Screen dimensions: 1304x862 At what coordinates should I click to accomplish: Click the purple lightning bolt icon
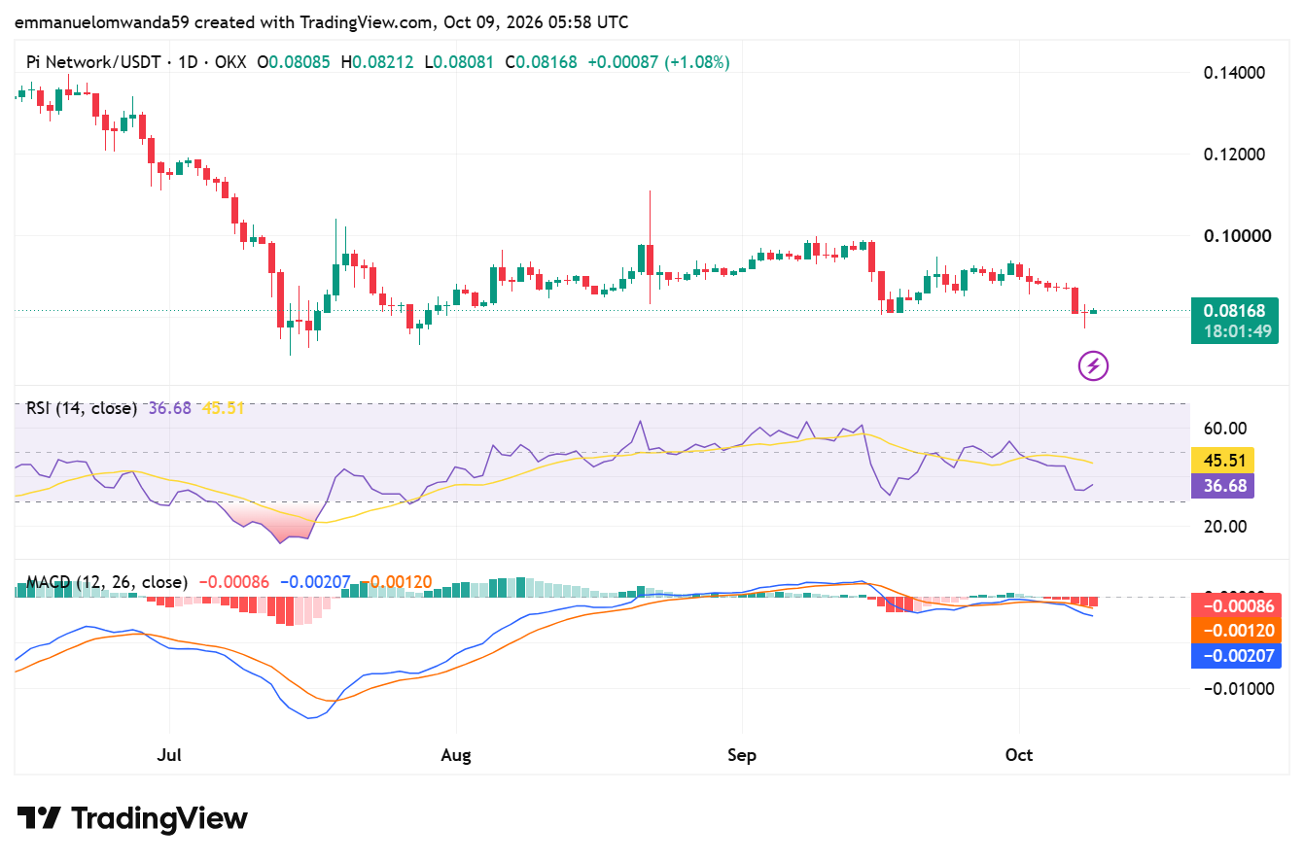(1094, 366)
